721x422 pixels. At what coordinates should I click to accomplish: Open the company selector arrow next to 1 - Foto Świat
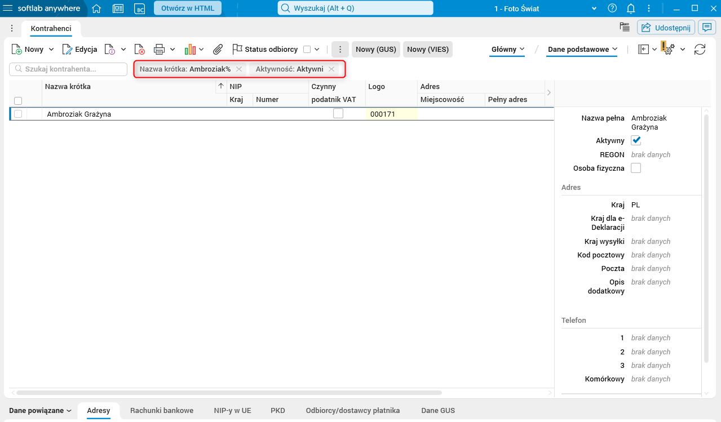[x=594, y=8]
